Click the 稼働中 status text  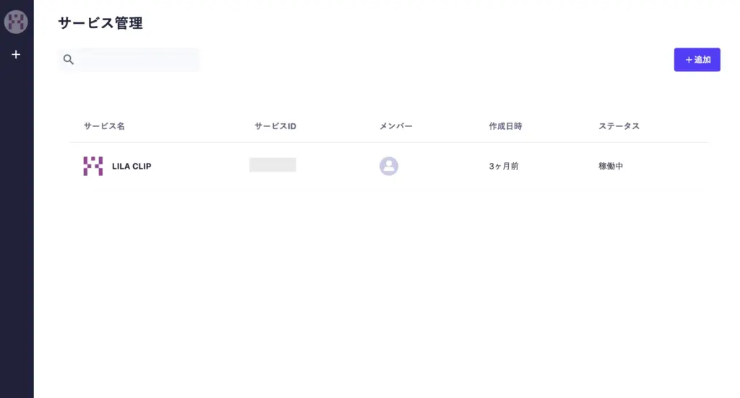pos(611,167)
